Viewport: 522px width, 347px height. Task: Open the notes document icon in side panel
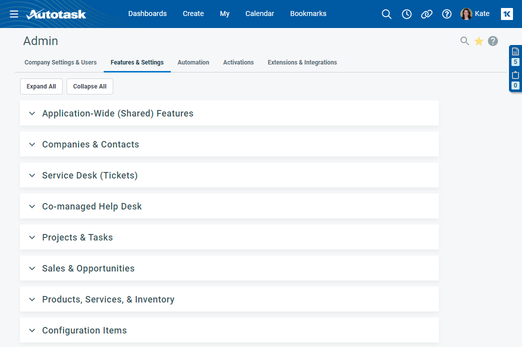[x=515, y=51]
